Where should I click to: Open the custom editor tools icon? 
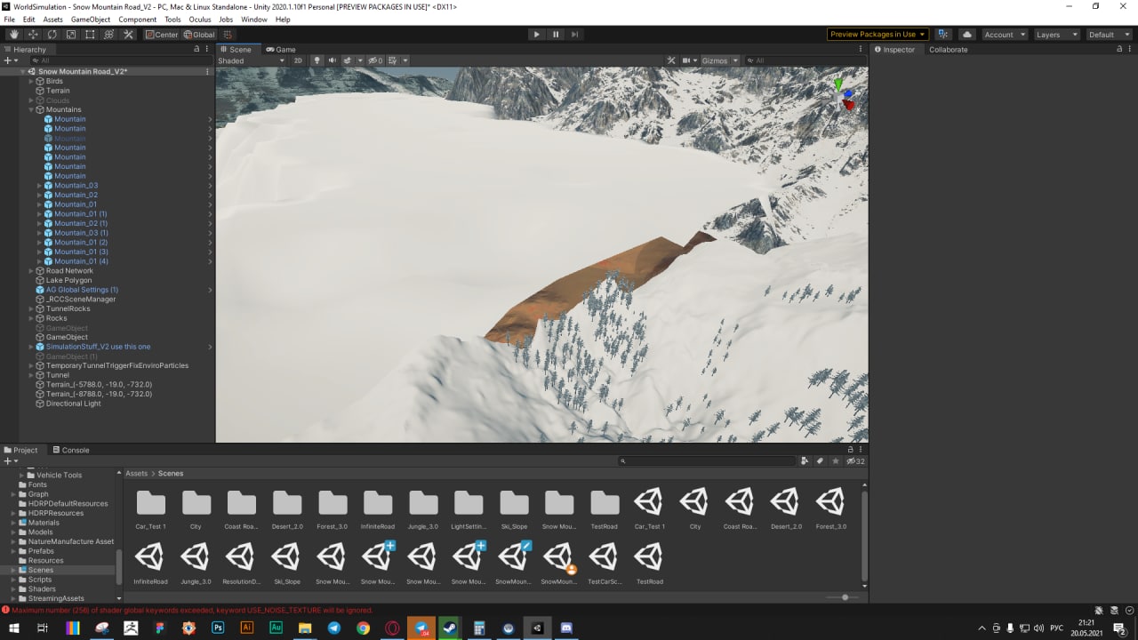[x=128, y=35]
